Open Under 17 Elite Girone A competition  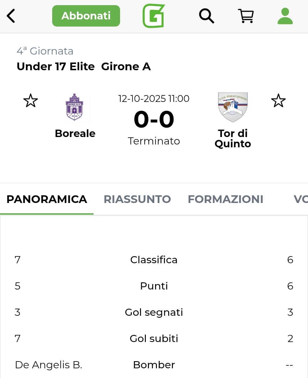(84, 67)
